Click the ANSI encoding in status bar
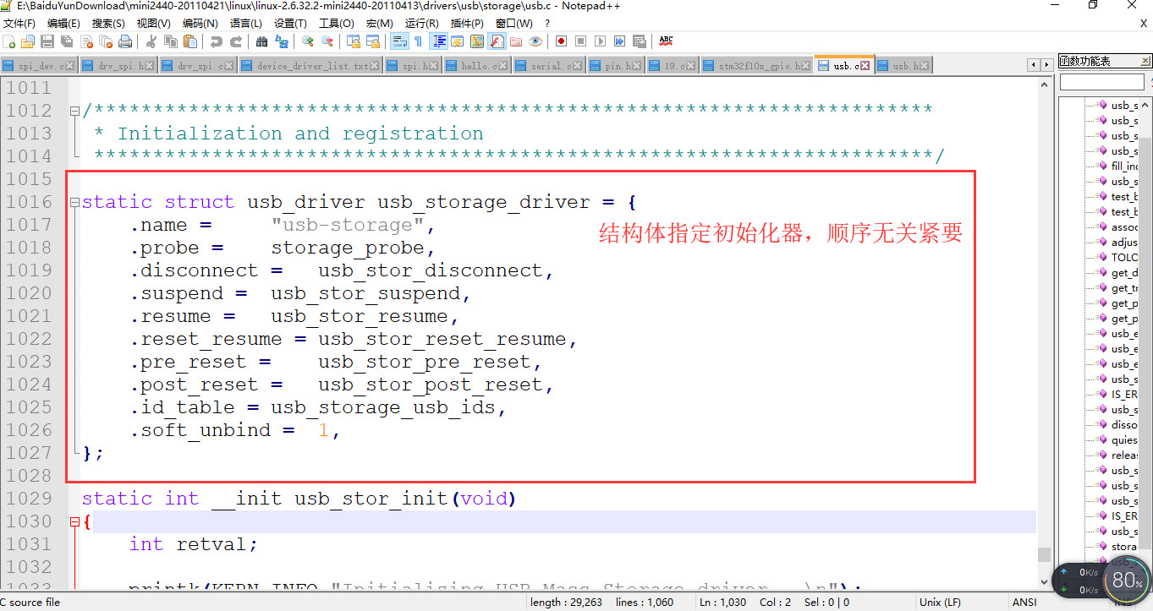The image size is (1153, 611). (1024, 603)
